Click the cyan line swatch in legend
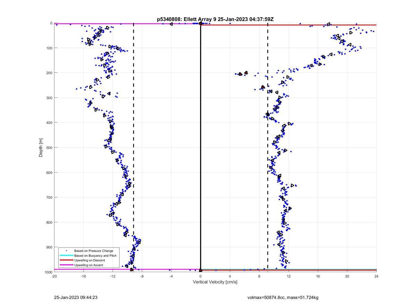This screenshot has width=416, height=306. [x=66, y=256]
